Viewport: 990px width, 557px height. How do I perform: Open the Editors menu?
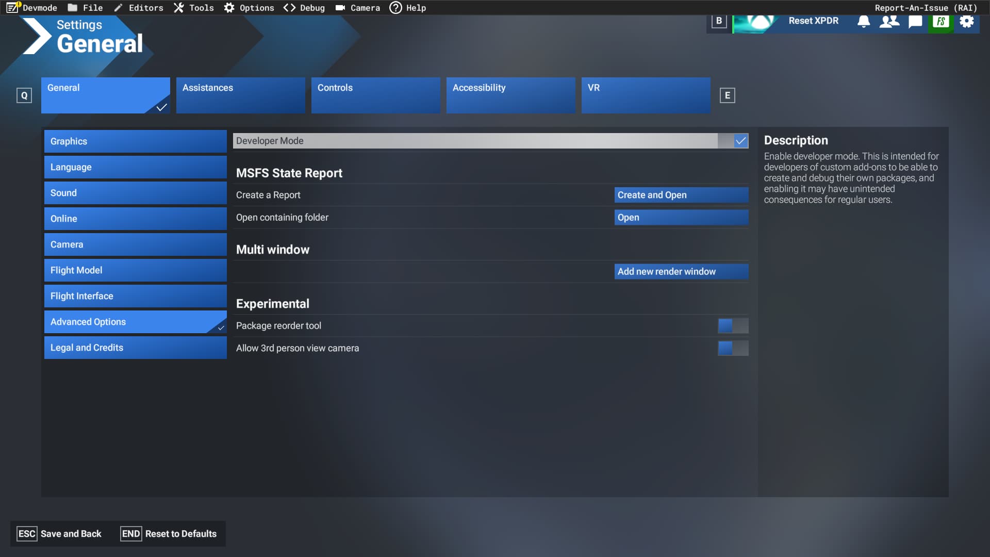click(x=138, y=8)
